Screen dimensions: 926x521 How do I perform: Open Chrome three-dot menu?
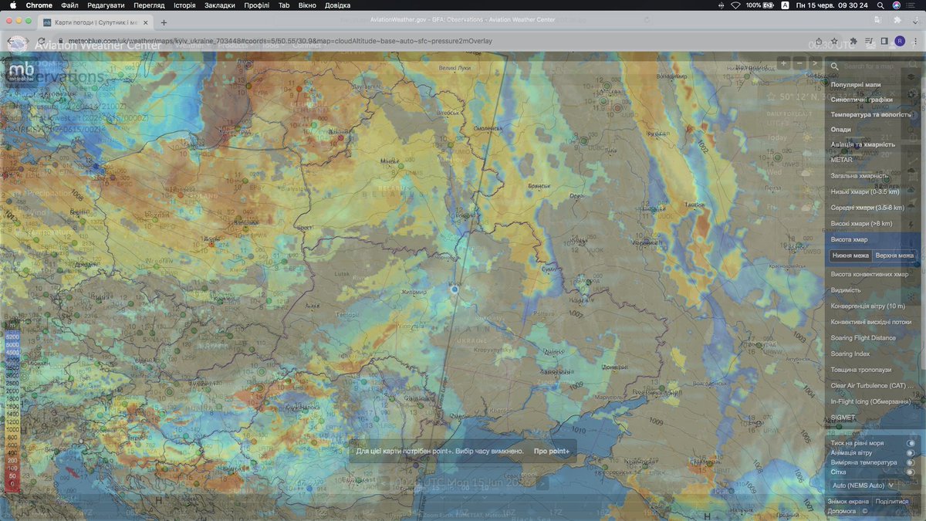pyautogui.click(x=915, y=41)
